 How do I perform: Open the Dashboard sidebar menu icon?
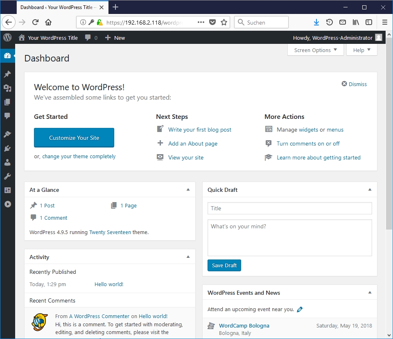click(7, 55)
